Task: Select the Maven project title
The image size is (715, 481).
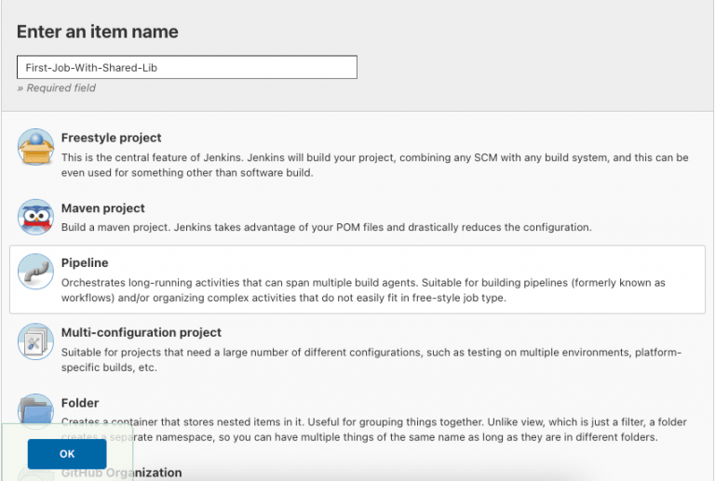Action: [x=102, y=208]
